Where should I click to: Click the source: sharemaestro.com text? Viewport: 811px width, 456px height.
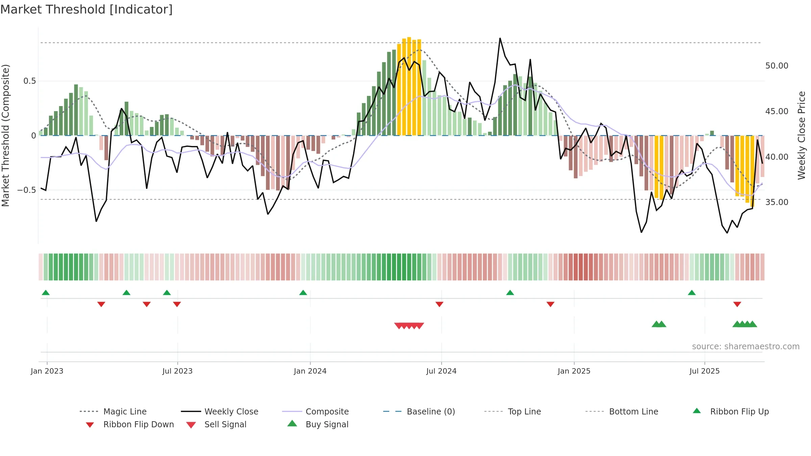[746, 346]
